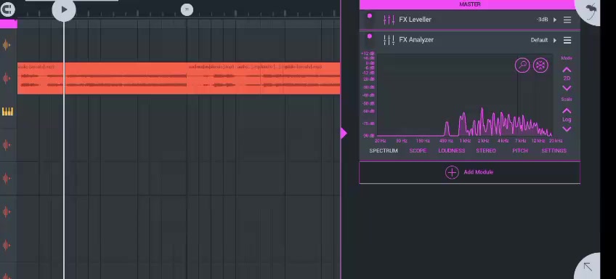Viewport: 616px width, 279px height.
Task: Disable the FX Analyzer power dot
Action: [369, 36]
